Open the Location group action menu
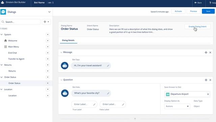Image resolution: width=216 pixels, height=122 pixels. click(x=48, y=89)
